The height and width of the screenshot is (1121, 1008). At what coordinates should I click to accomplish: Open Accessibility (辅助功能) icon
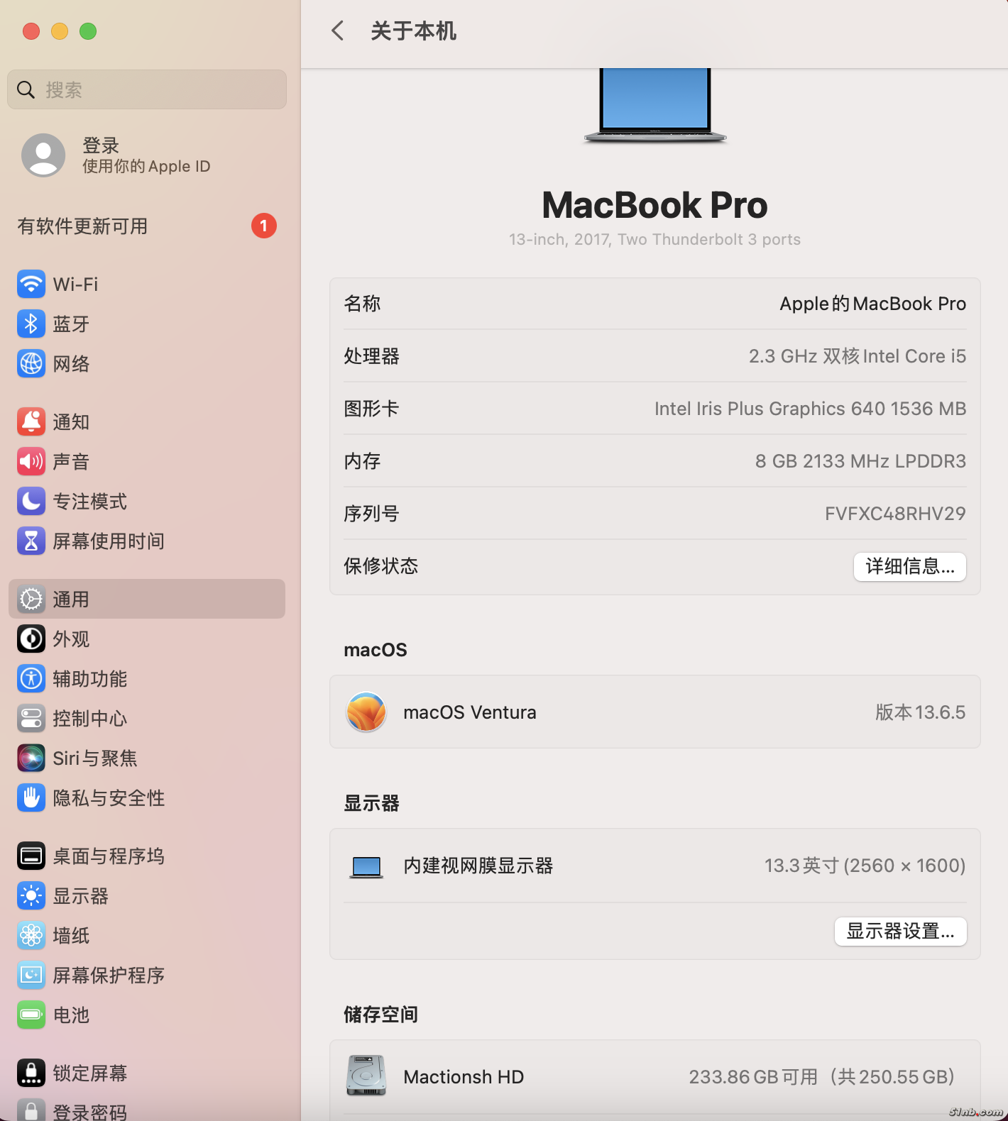(31, 679)
